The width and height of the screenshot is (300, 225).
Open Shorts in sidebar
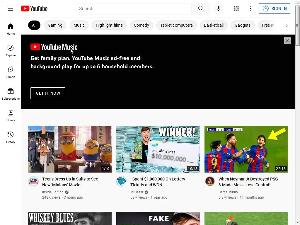tap(11, 72)
